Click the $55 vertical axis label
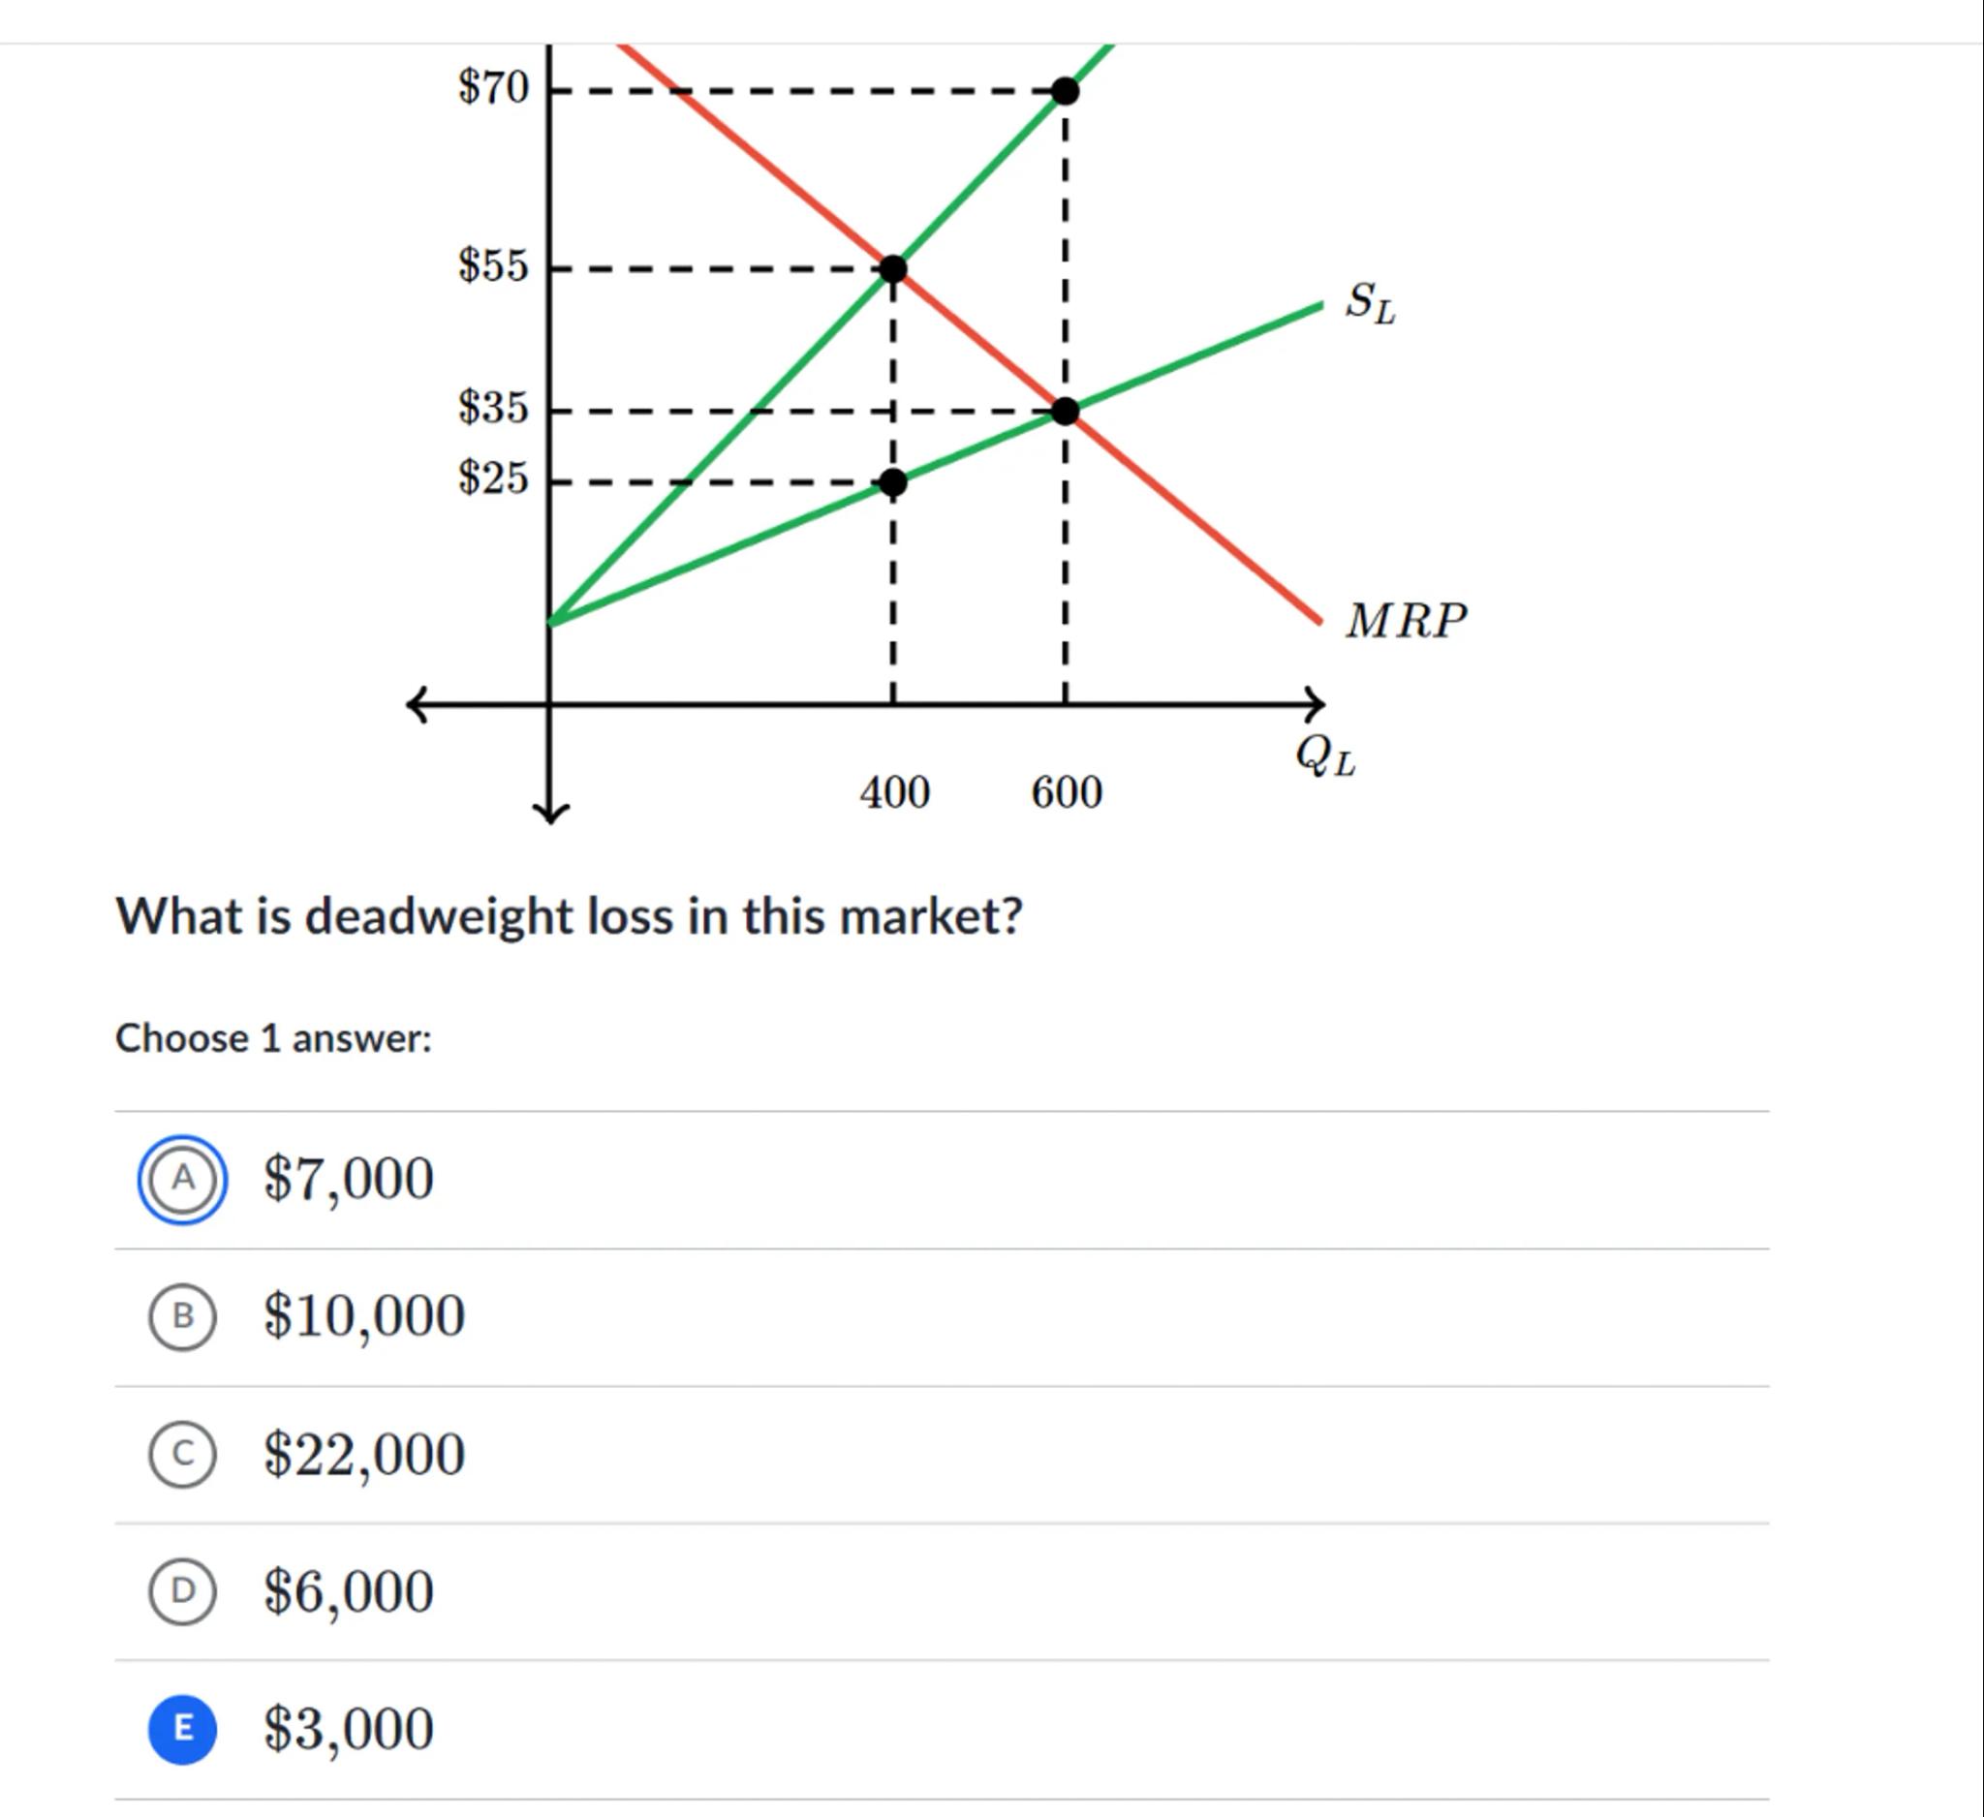 click(493, 265)
